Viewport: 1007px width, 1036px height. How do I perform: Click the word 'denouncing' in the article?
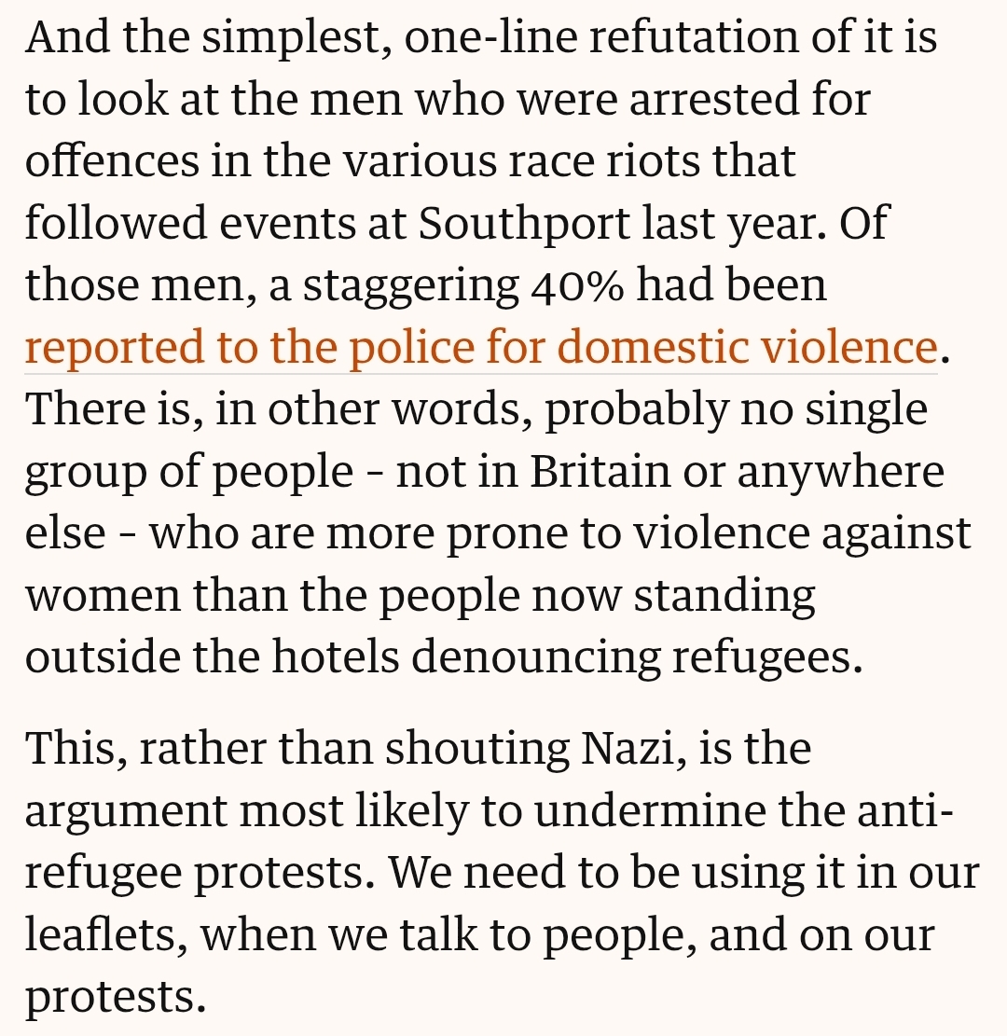click(x=536, y=658)
